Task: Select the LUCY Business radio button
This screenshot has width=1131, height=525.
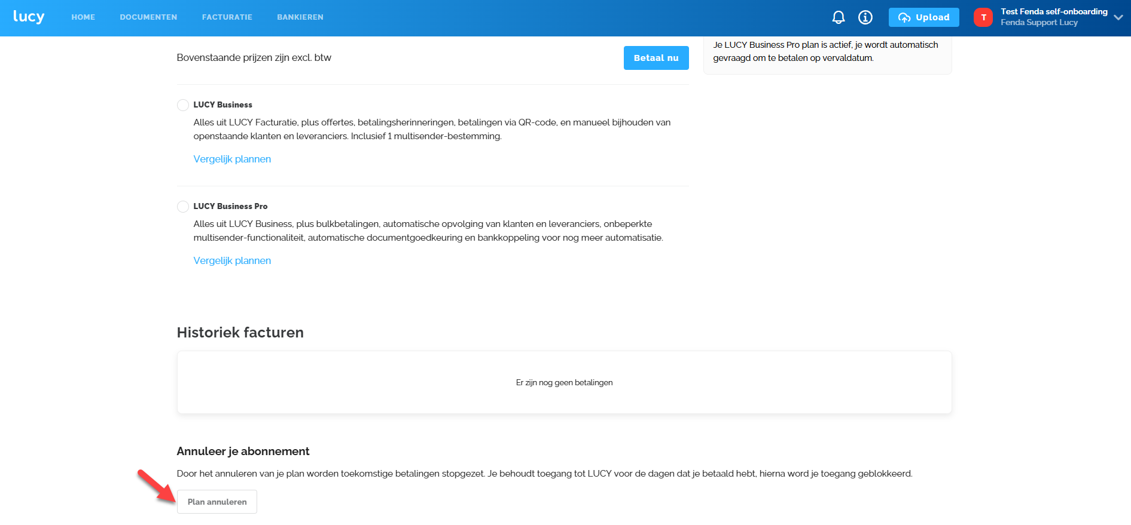Action: click(183, 105)
